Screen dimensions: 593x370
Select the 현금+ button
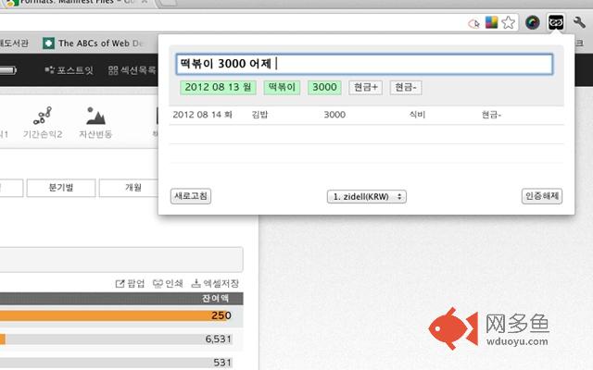click(x=365, y=87)
